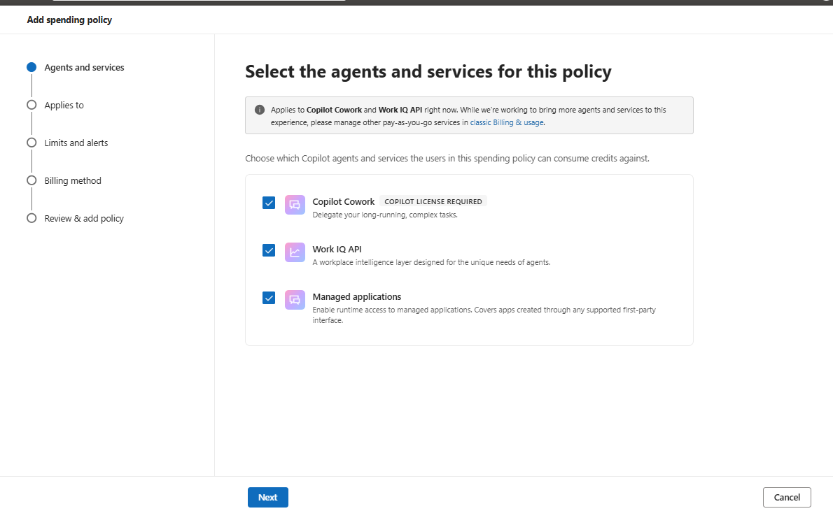The image size is (833, 511).
Task: Click the Limits and alerts step circle
Action: [31, 143]
